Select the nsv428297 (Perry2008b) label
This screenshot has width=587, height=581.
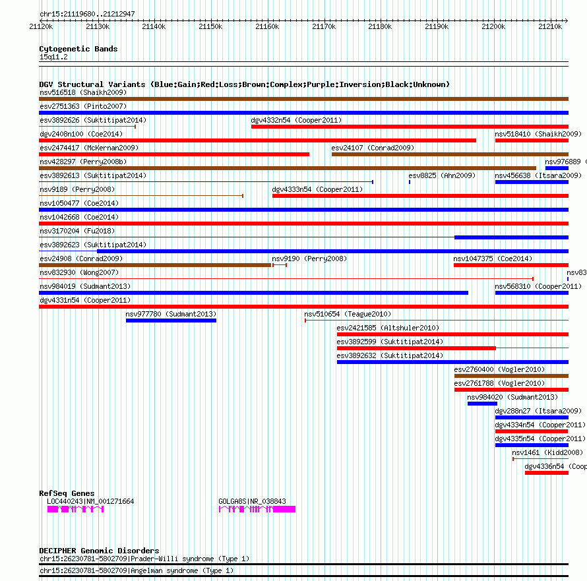pyautogui.click(x=83, y=162)
